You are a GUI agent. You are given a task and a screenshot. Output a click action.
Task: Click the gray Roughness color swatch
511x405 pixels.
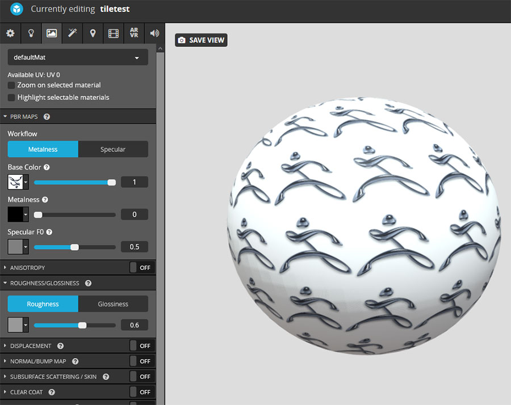[15, 325]
